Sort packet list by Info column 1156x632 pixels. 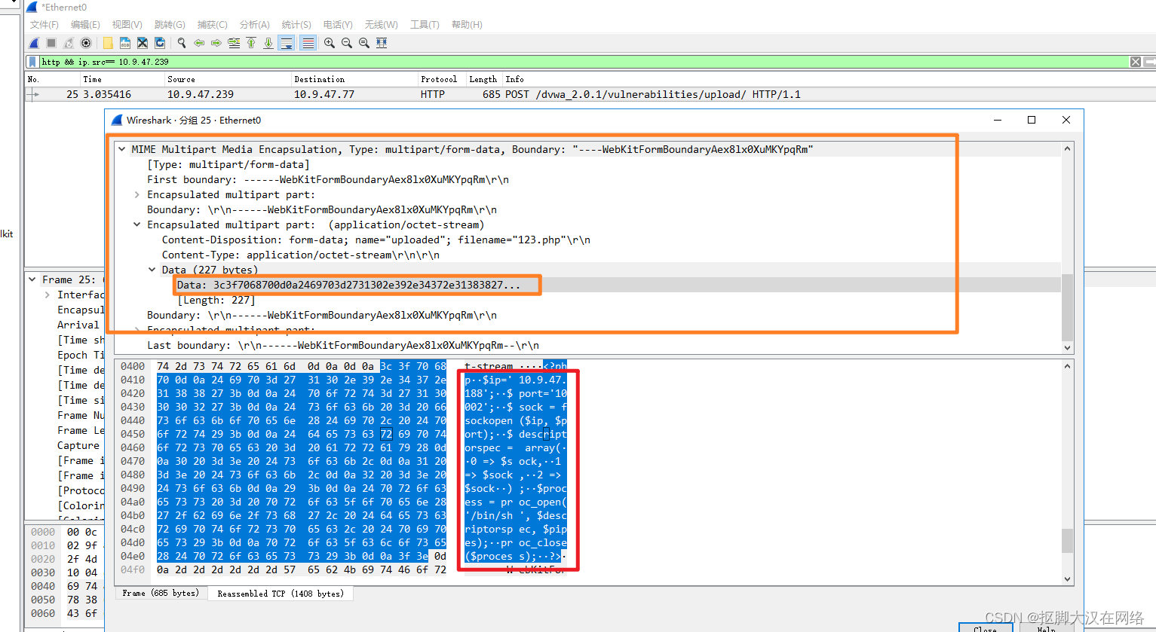pyautogui.click(x=828, y=79)
